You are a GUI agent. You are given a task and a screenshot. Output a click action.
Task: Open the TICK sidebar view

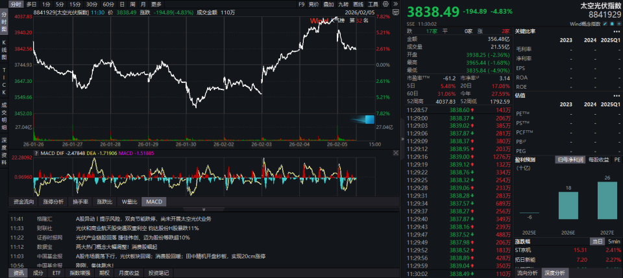tap(4, 81)
